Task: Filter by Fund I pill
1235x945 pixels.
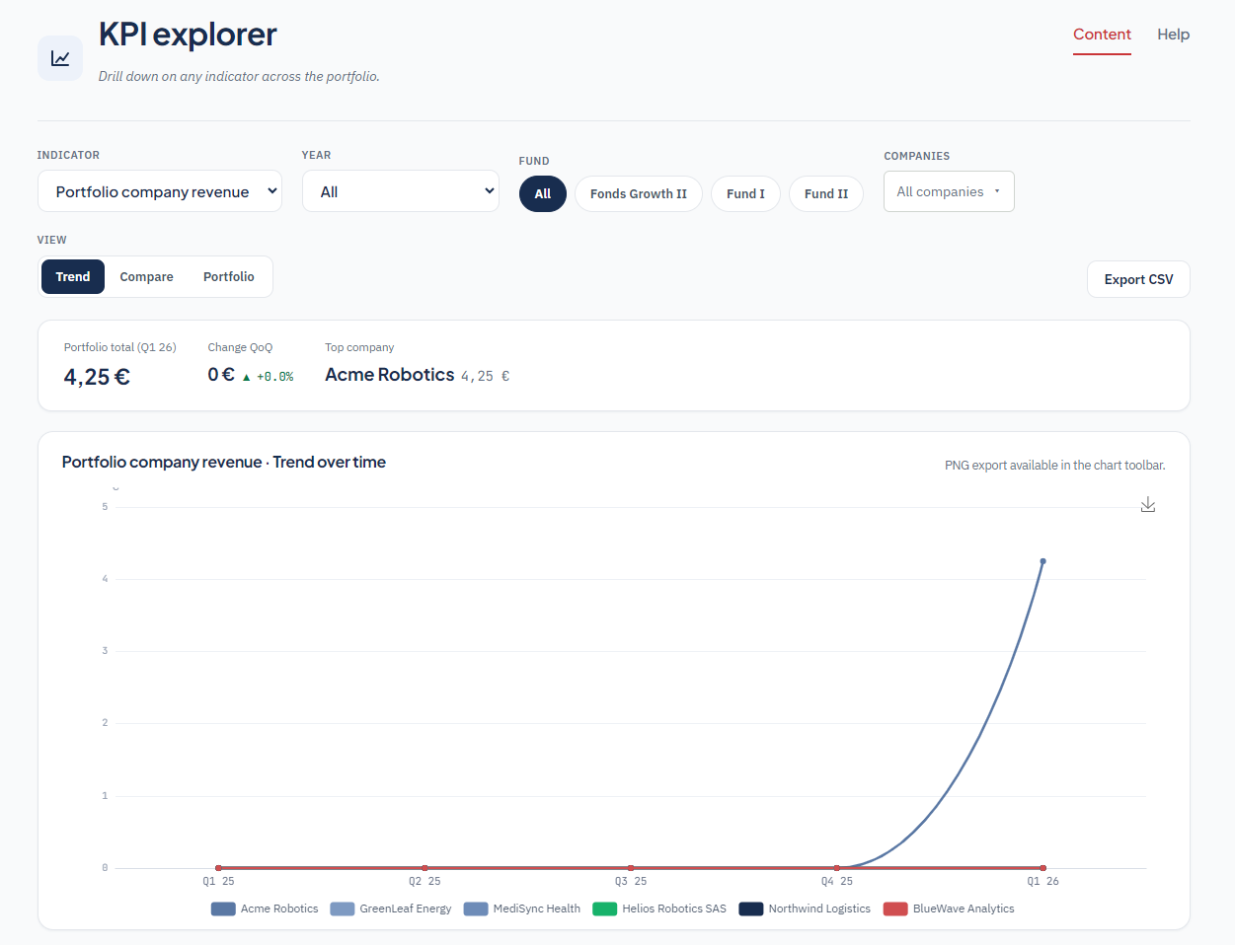Action: [x=745, y=193]
